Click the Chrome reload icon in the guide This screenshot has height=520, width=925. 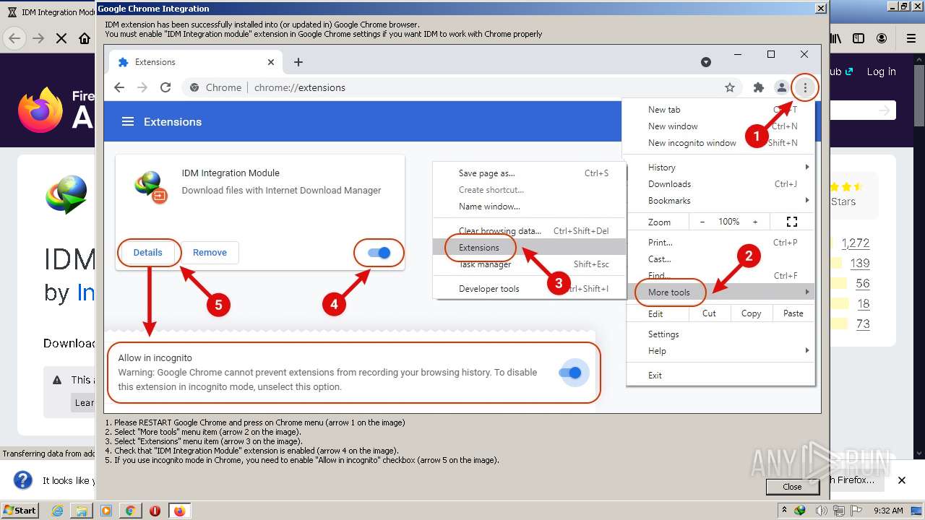165,87
